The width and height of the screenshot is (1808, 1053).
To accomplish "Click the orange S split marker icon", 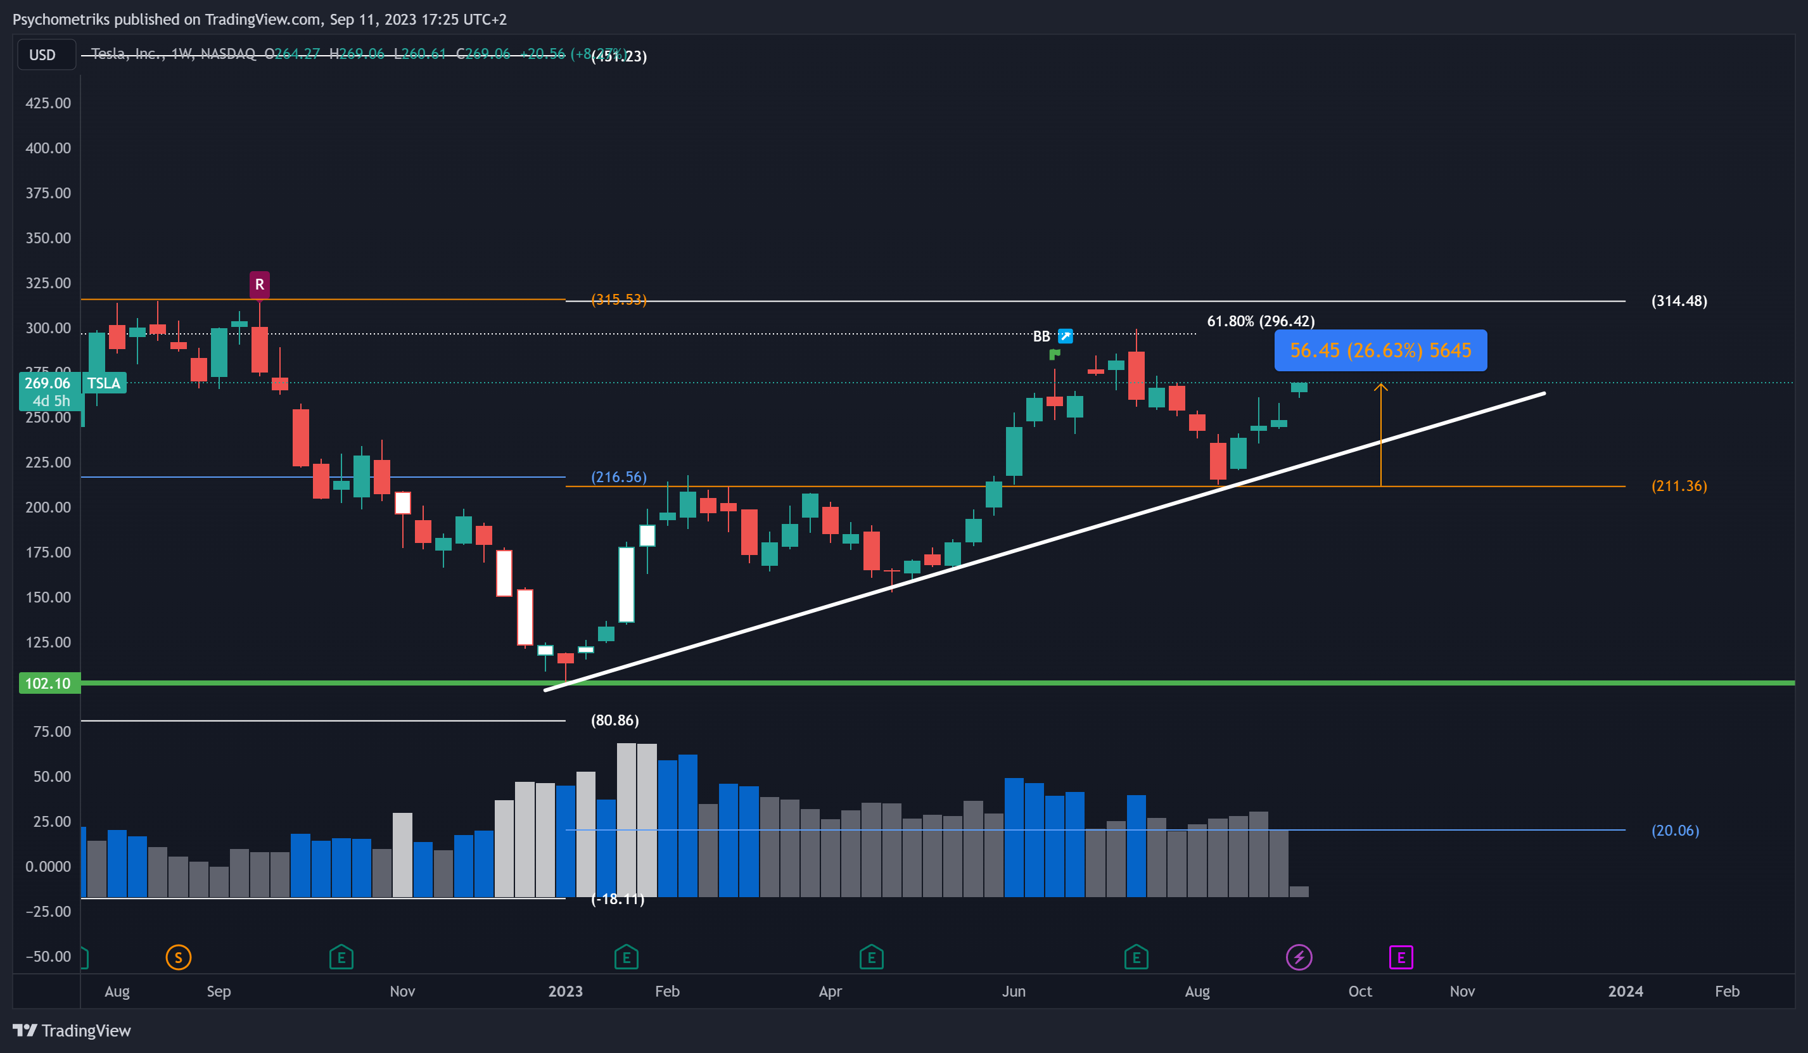I will (x=178, y=957).
